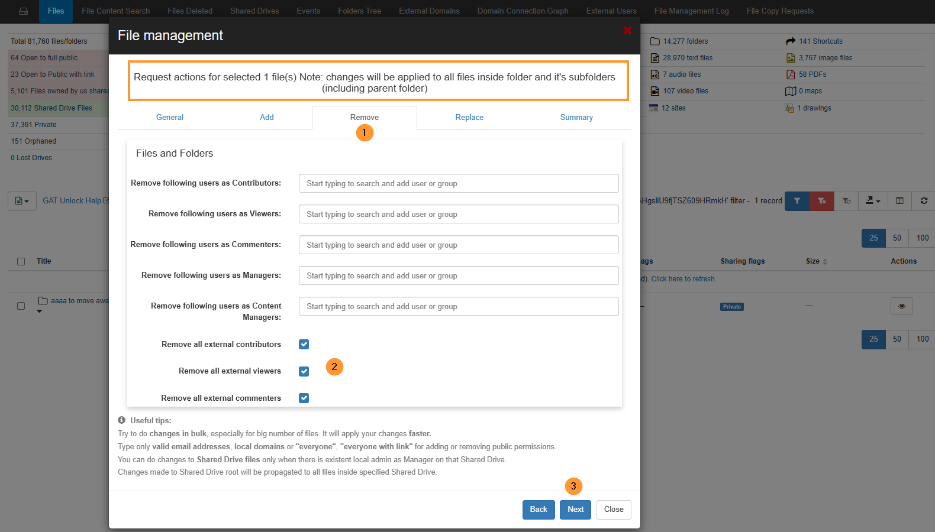Screen dimensions: 935x532
Task: Close File management dialog with red X
Action: pyautogui.click(x=627, y=31)
